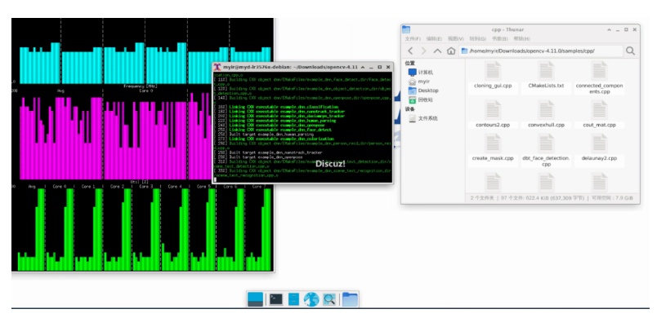Go to parent folder with up arrow
The width and height of the screenshot is (657, 318).
pos(437,51)
